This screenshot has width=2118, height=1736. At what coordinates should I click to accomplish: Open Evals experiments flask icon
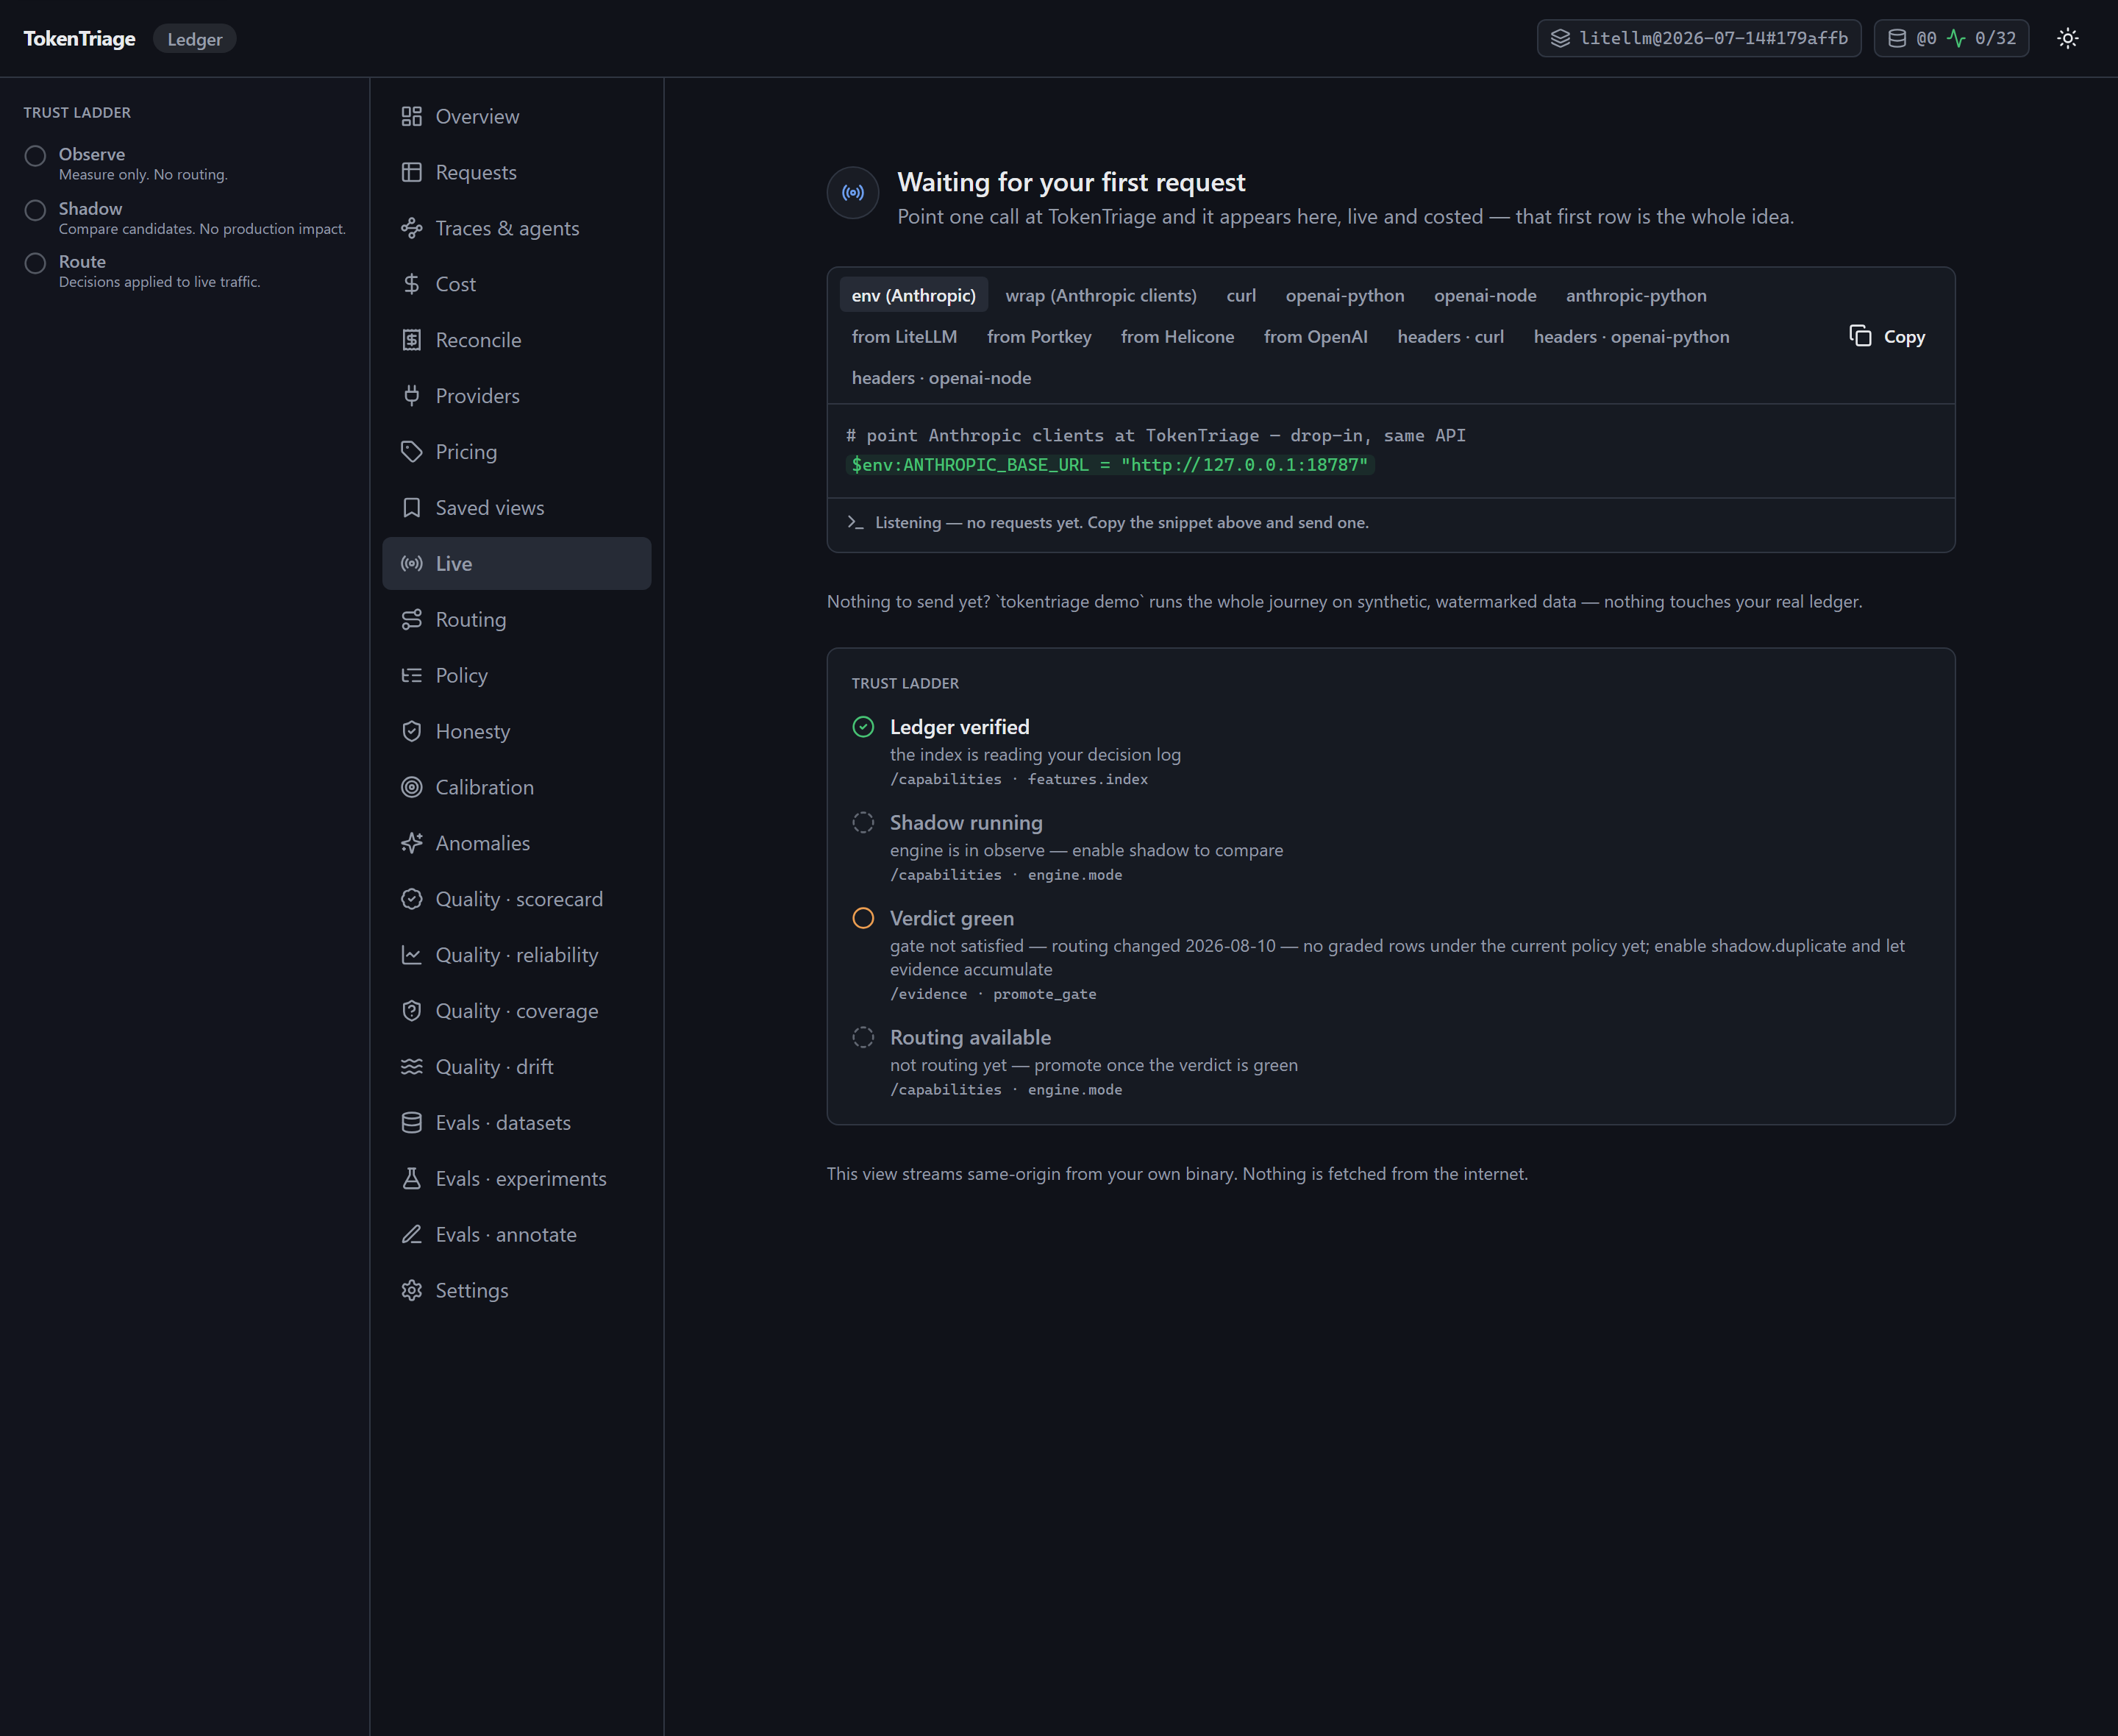click(x=412, y=1179)
